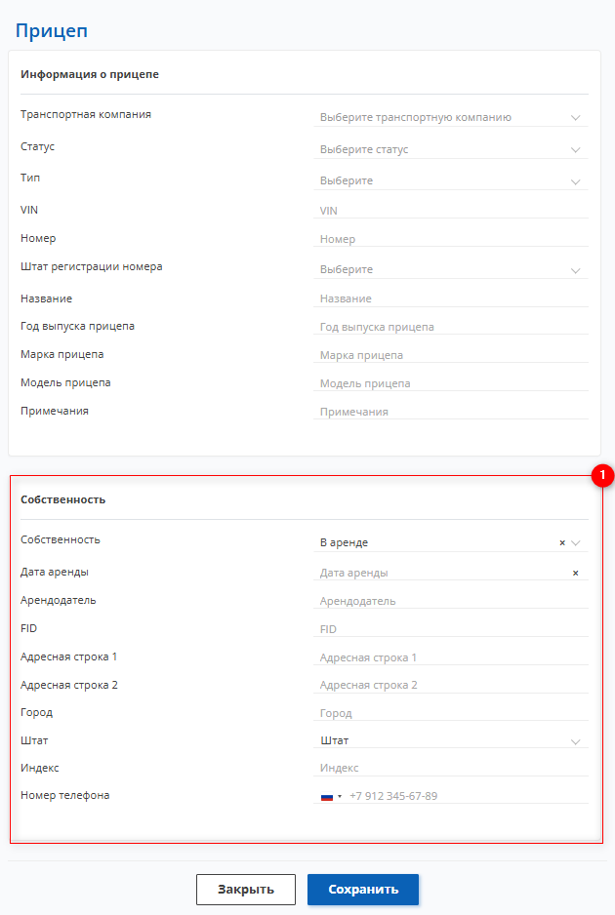
Task: Clear the 'Дата аренды' date field
Action: pos(575,573)
